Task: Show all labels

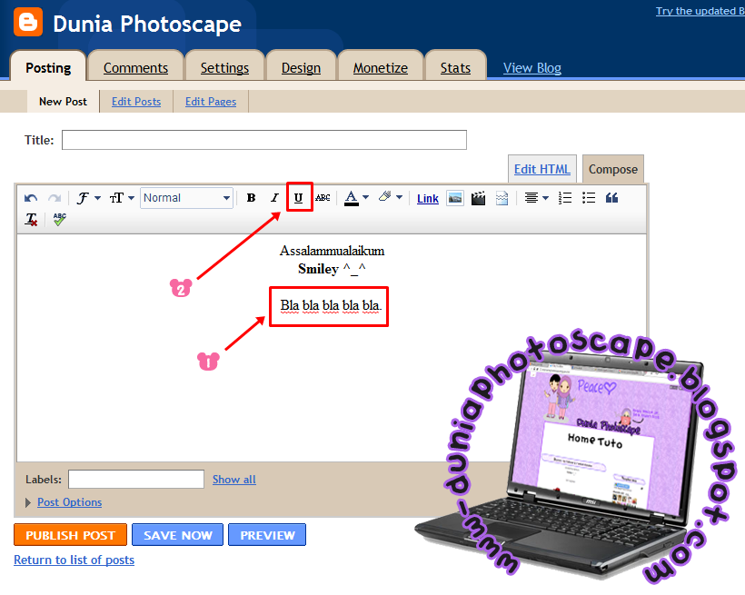Action: [234, 479]
